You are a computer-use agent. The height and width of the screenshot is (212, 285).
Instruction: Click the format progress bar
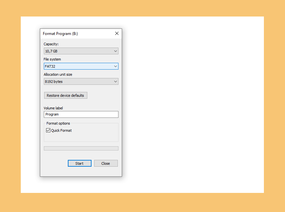[81, 148]
